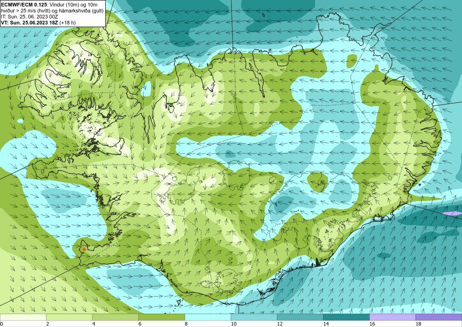The height and width of the screenshot is (327, 462).
Task: Choose the 12–14 m/s teal legend swatch
Action: point(300,317)
